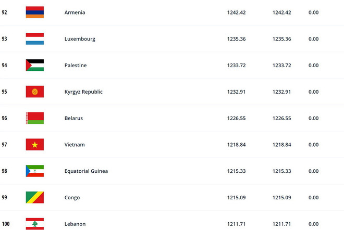
Task: Click rank number 92 in the table
Action: click(5, 12)
